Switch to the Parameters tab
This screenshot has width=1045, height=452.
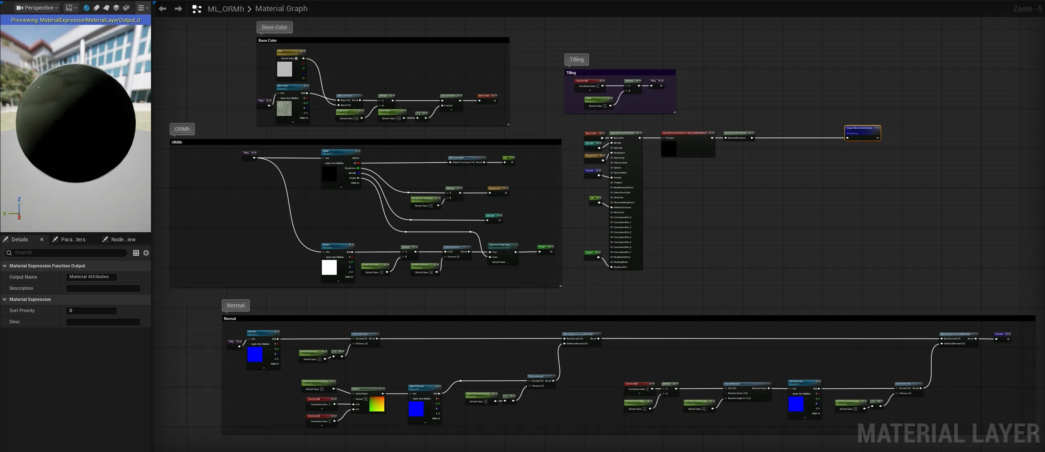[x=69, y=240]
